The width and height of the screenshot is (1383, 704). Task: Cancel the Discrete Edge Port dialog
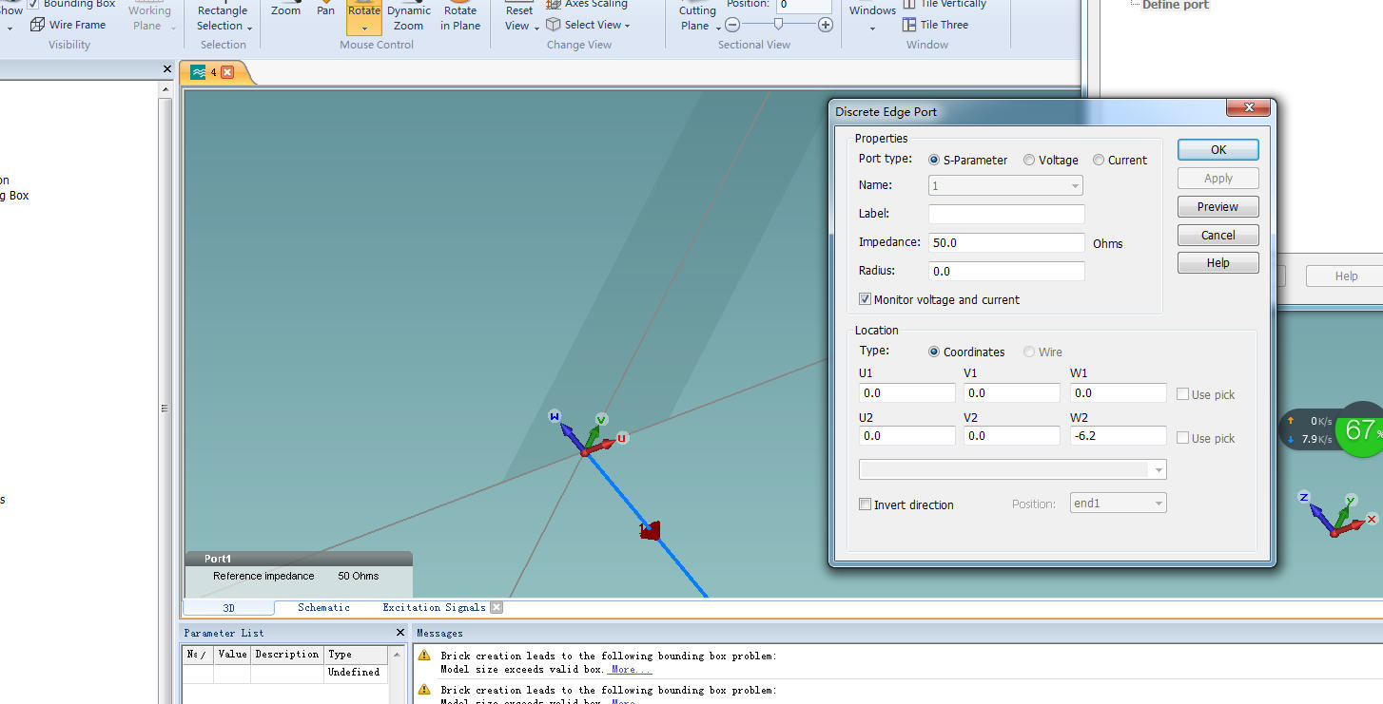1218,235
